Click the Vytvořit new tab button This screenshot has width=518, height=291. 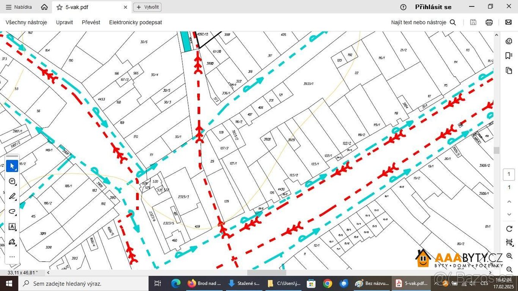tap(147, 7)
